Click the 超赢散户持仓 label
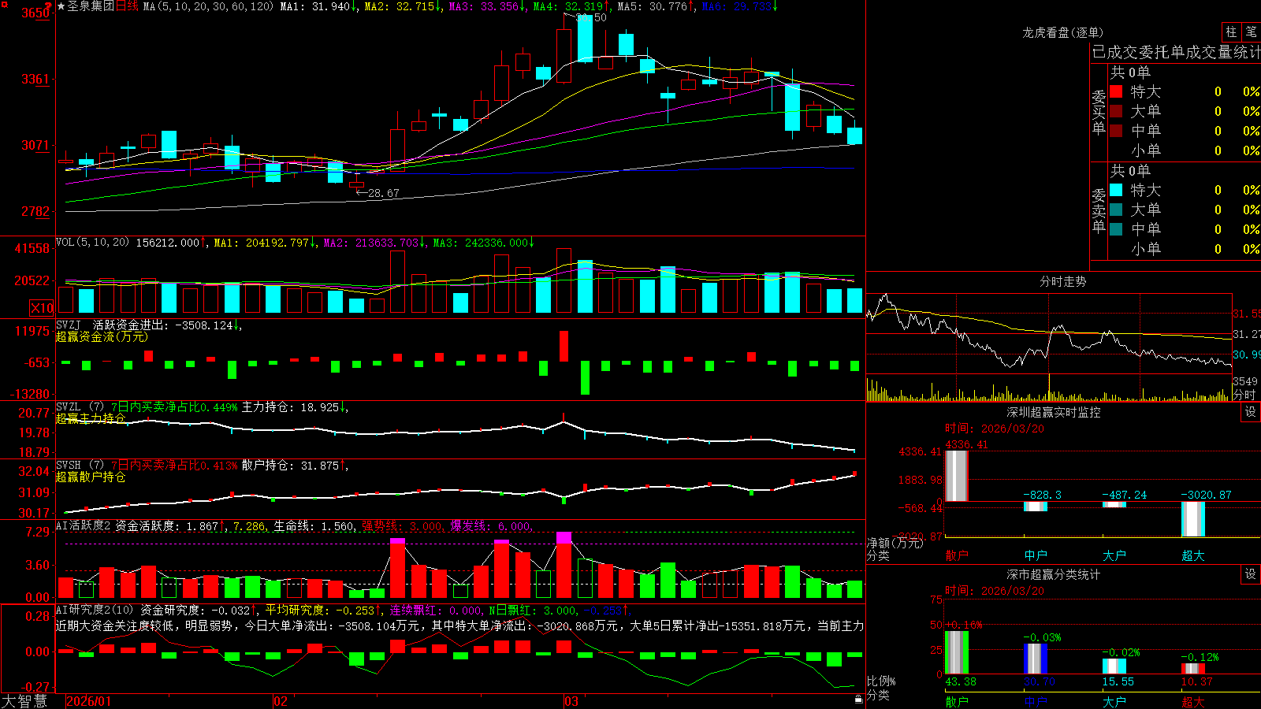This screenshot has width=1261, height=709. [x=91, y=477]
